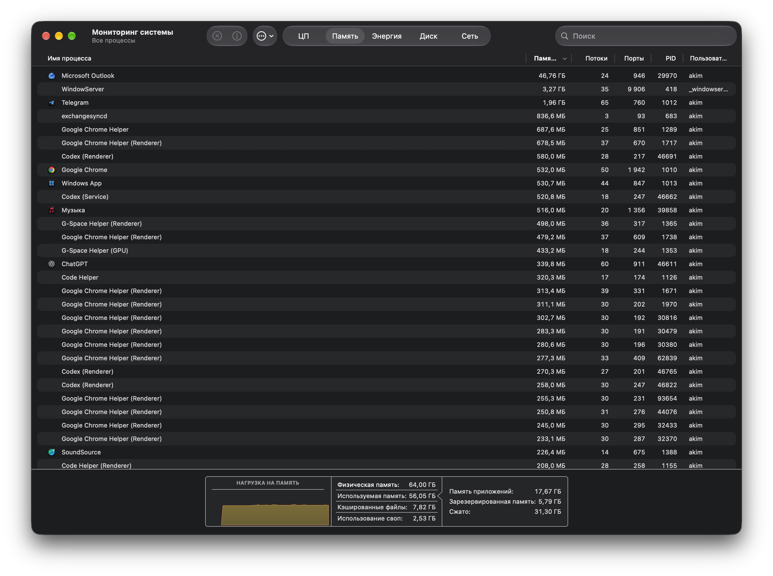
Task: Click the Физическая память value 64,00 ГБ
Action: point(422,485)
